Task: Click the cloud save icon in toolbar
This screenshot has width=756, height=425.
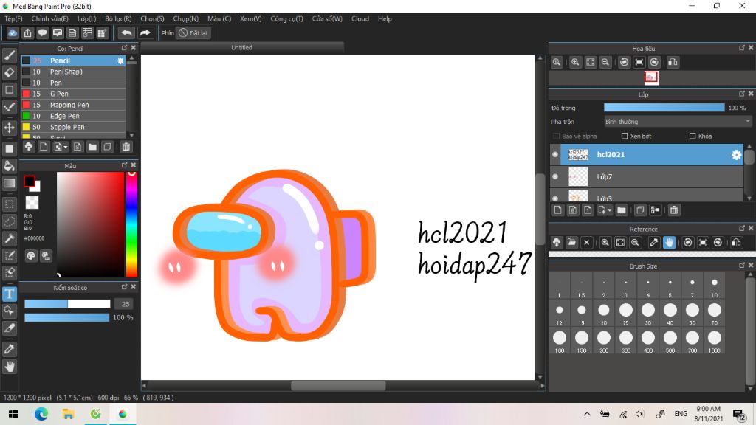Action: 13,32
